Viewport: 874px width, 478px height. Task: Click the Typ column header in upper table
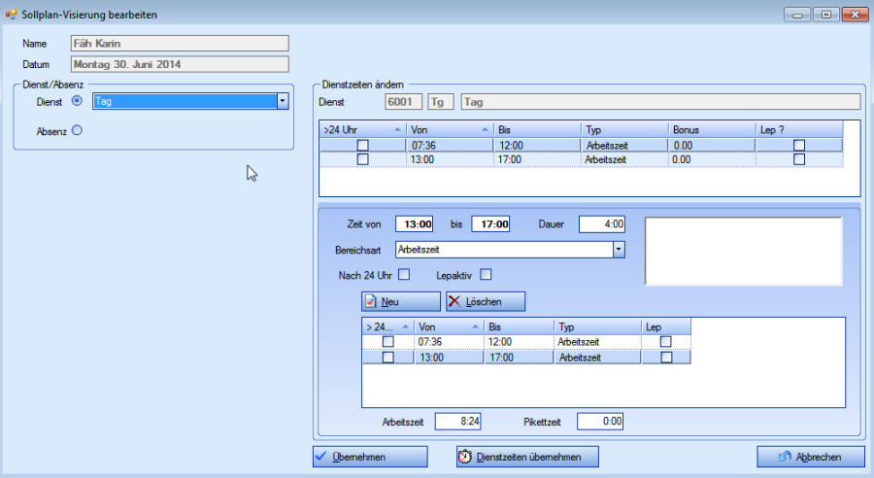(x=623, y=129)
